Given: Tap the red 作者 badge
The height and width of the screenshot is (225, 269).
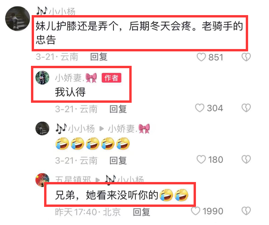Looking at the screenshot, I should tap(111, 78).
